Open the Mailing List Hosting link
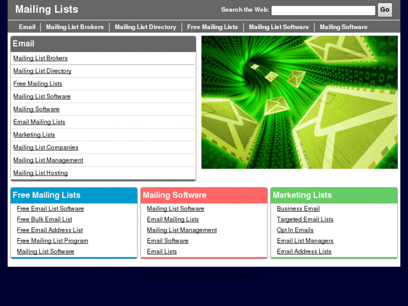 40,173
